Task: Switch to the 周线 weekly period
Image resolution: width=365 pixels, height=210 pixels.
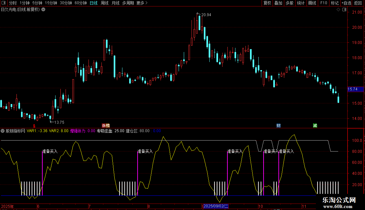Action: pos(105,3)
